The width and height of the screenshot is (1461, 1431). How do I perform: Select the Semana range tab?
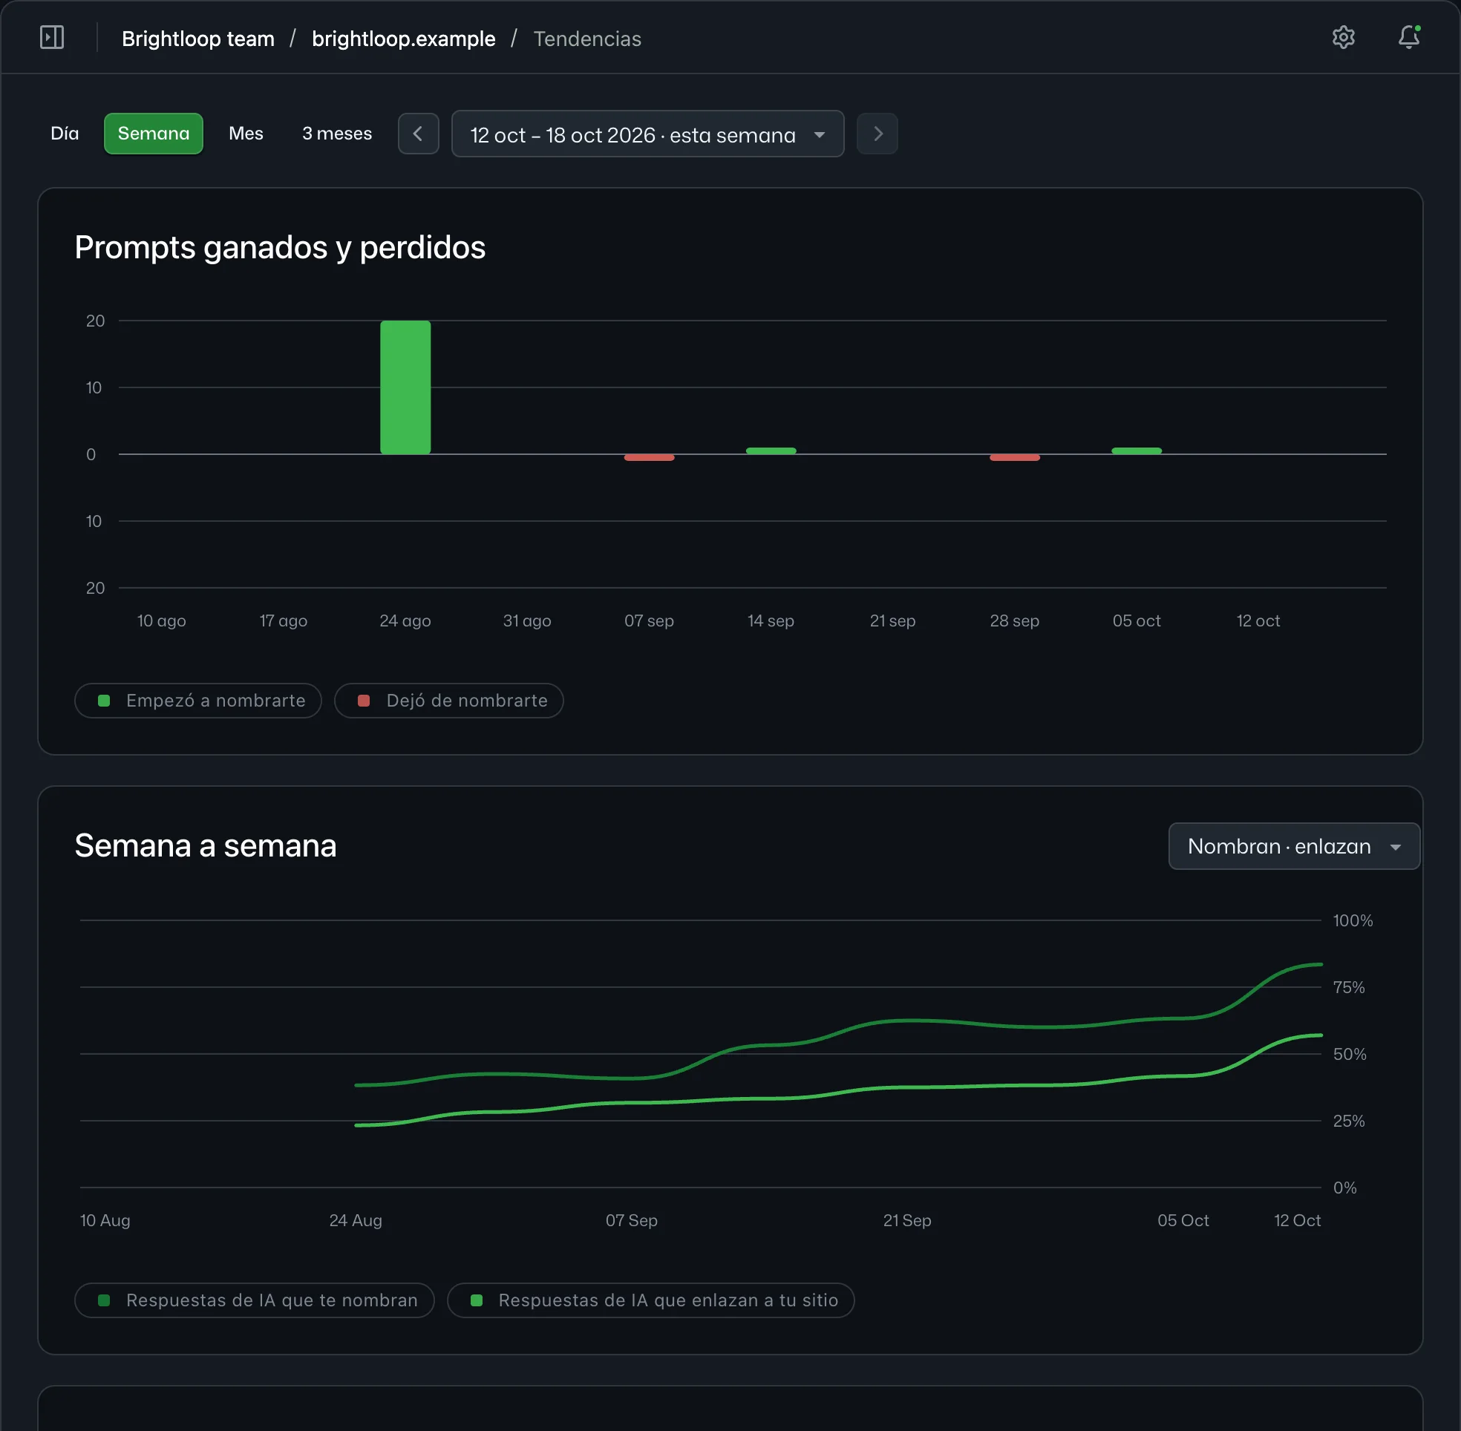(154, 134)
